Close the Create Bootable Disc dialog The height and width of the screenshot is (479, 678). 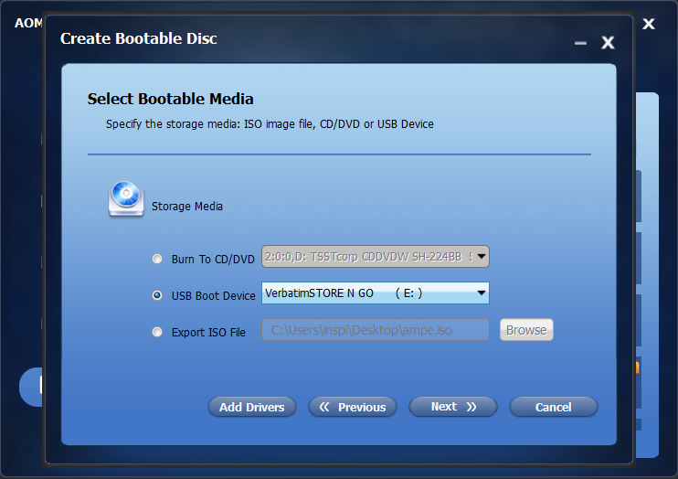(x=608, y=42)
